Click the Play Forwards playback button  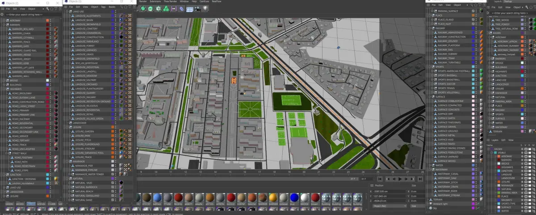click(400, 179)
